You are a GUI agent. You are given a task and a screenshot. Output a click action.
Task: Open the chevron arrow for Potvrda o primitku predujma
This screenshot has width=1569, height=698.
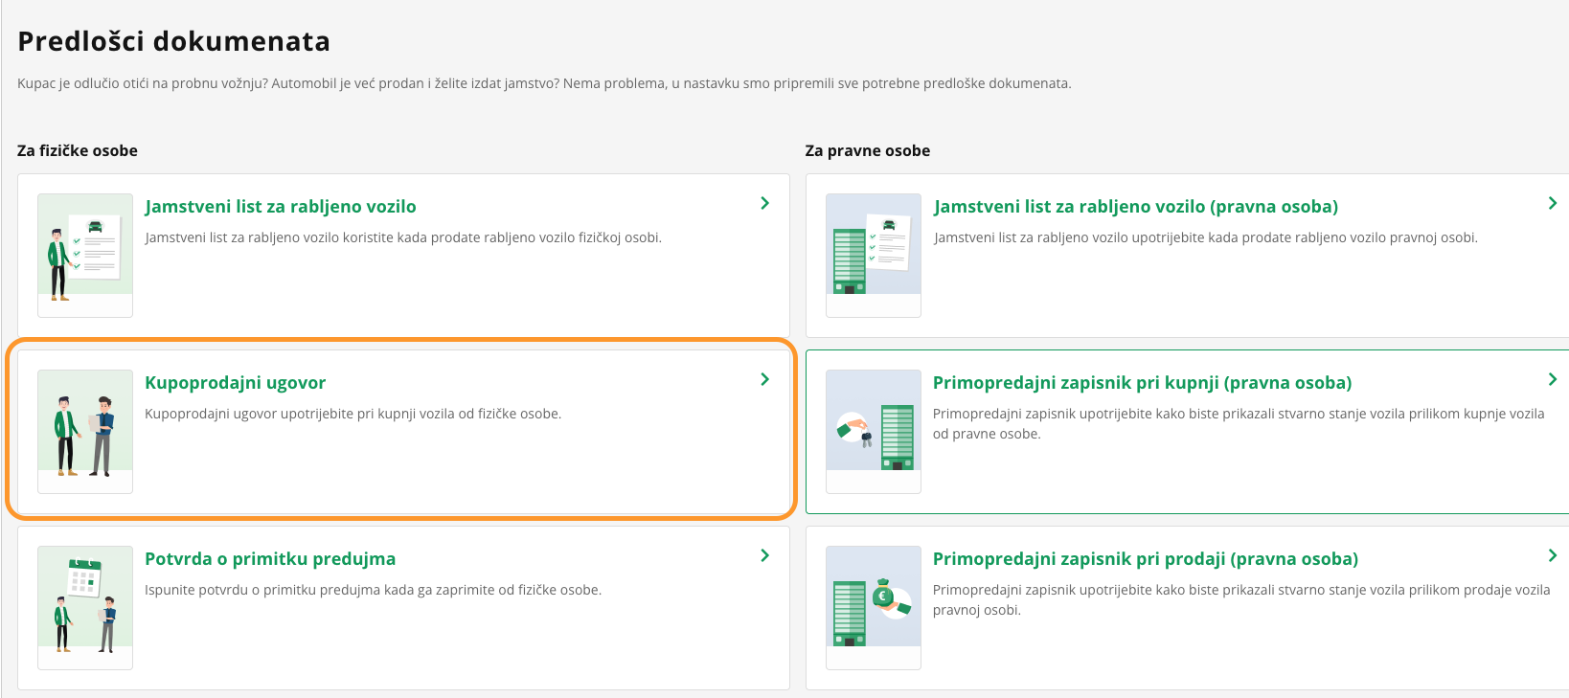point(764,555)
